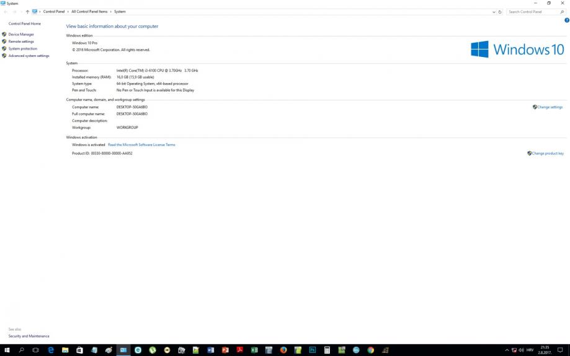Go up one level with Up arrow
Screen dimensions: 570x356
pos(27,12)
